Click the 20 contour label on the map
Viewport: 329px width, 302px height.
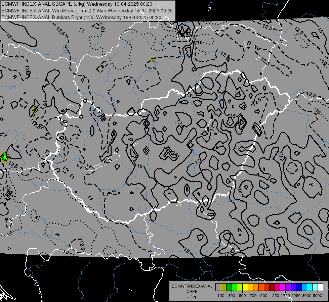[x=240, y=190]
